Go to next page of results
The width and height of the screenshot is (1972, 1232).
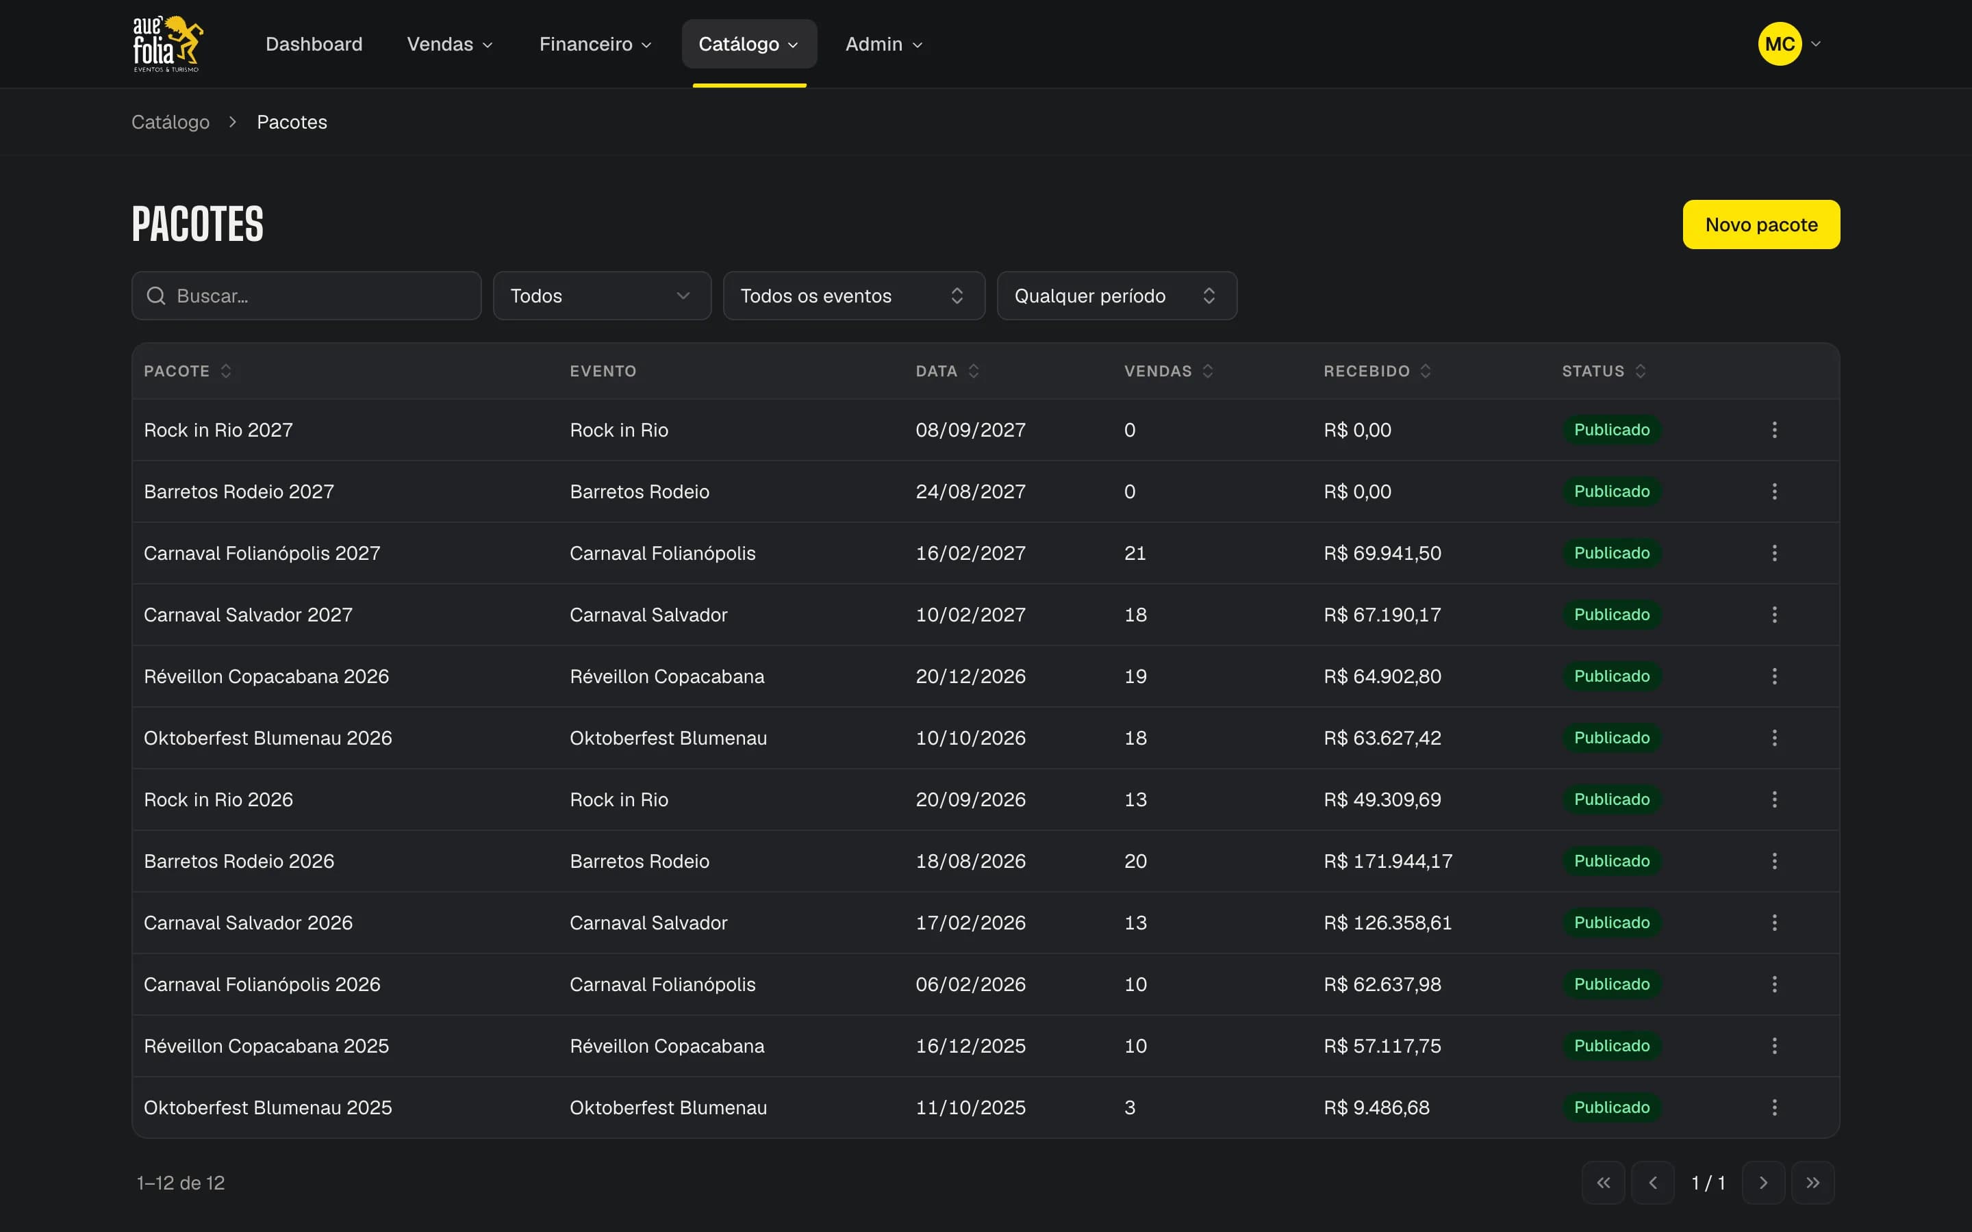pyautogui.click(x=1763, y=1182)
